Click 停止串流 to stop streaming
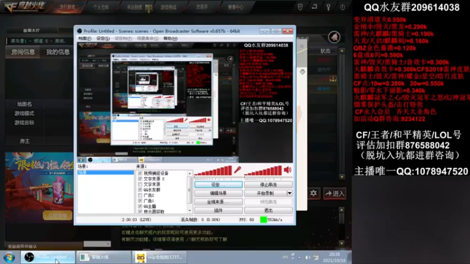Viewport: 470px width, 264px height. pyautogui.click(x=268, y=185)
